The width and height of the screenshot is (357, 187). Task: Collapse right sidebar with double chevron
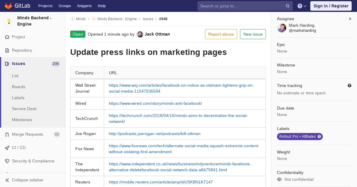click(350, 19)
